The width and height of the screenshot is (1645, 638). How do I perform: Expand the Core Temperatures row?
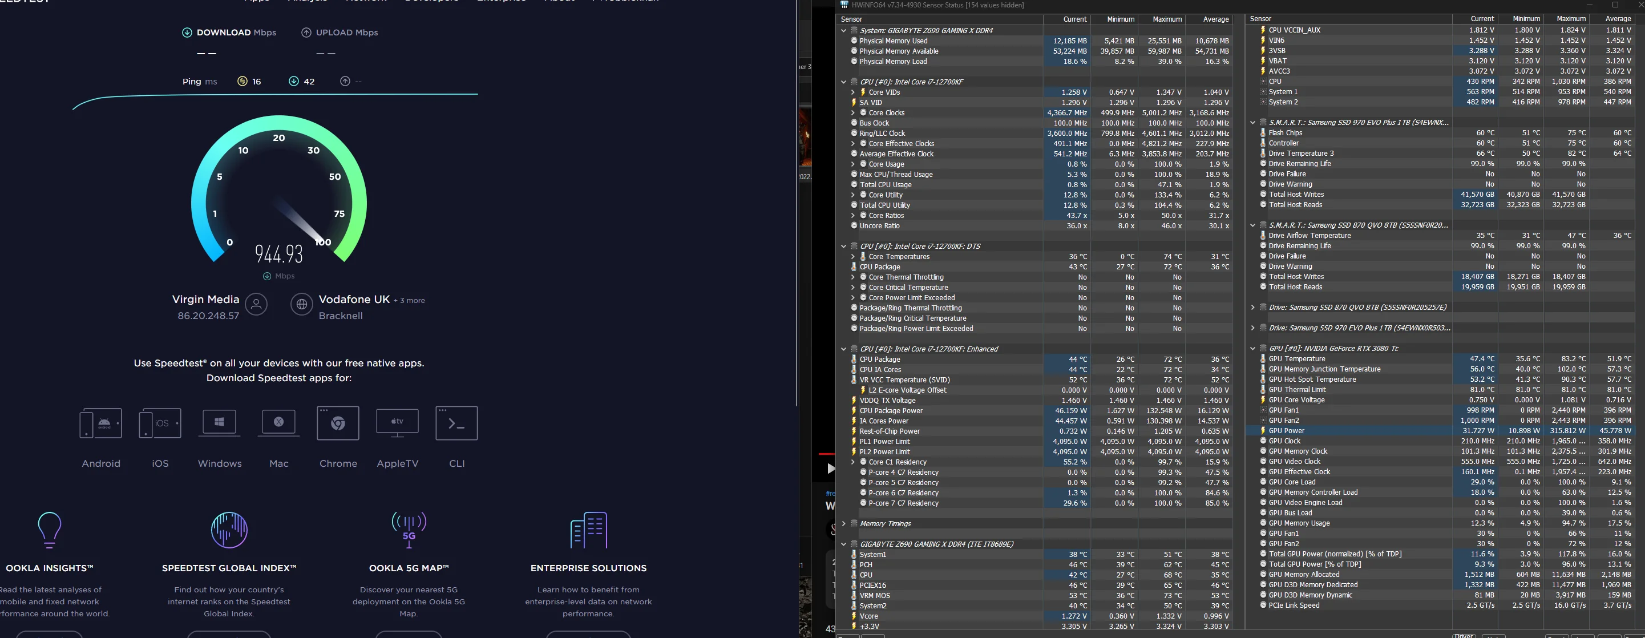(x=852, y=257)
